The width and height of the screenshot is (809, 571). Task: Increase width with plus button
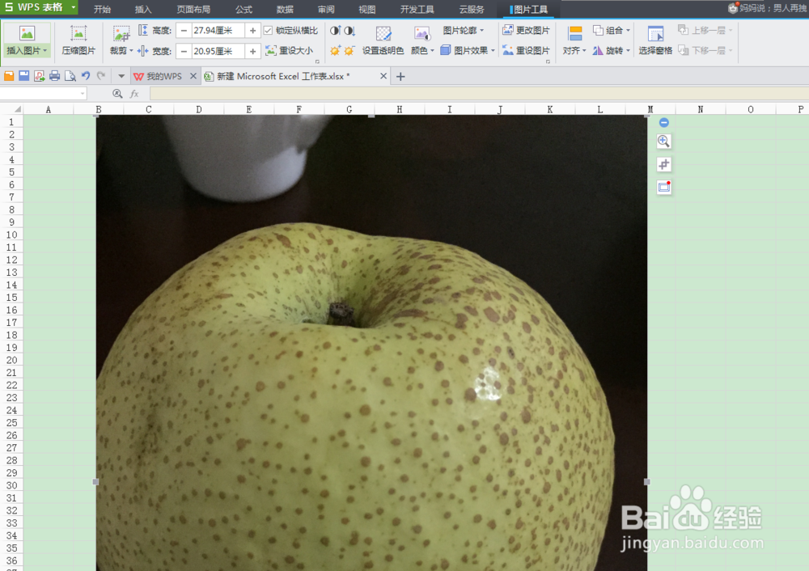coord(252,51)
